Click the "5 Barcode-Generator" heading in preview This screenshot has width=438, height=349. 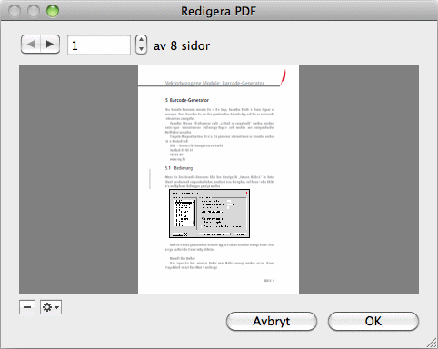pyautogui.click(x=187, y=100)
